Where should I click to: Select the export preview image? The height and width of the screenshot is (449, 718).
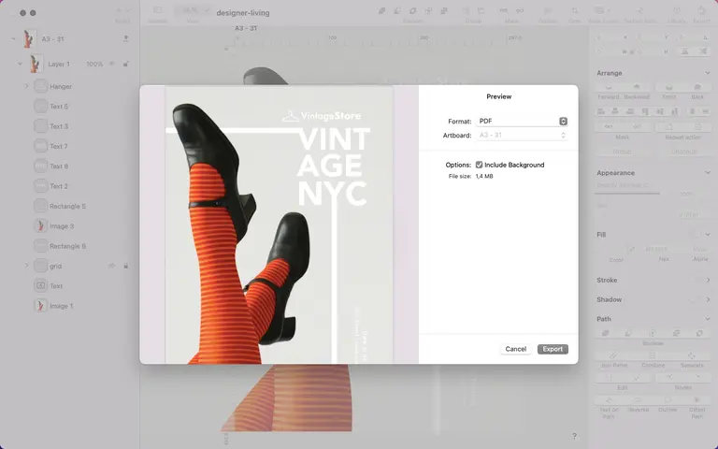(x=279, y=224)
